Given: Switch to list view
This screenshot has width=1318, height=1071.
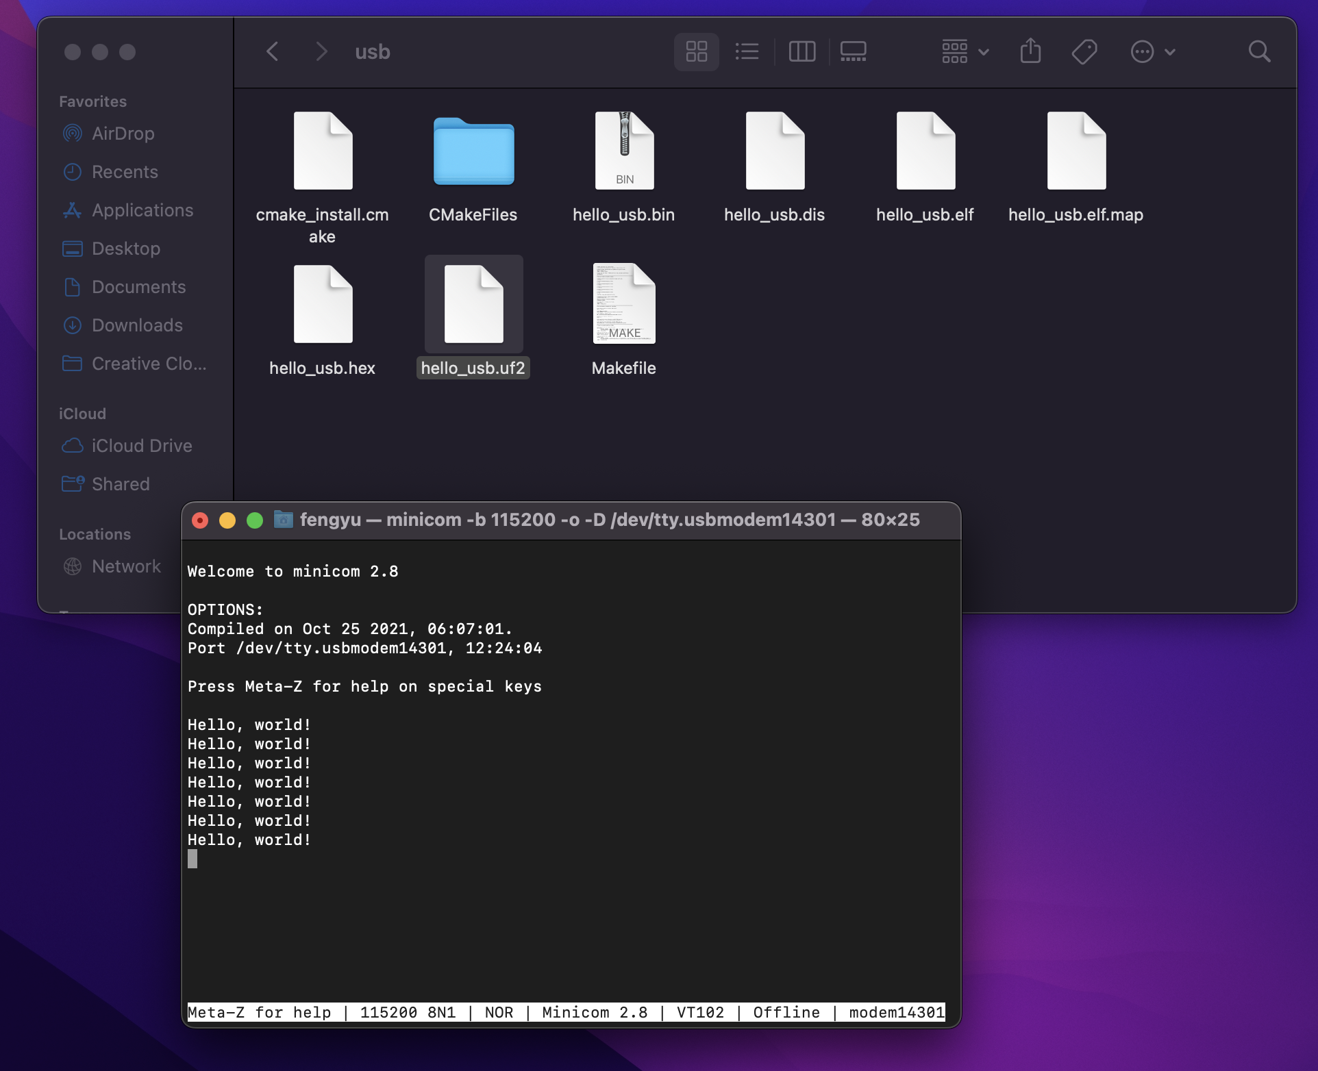Looking at the screenshot, I should tap(747, 51).
